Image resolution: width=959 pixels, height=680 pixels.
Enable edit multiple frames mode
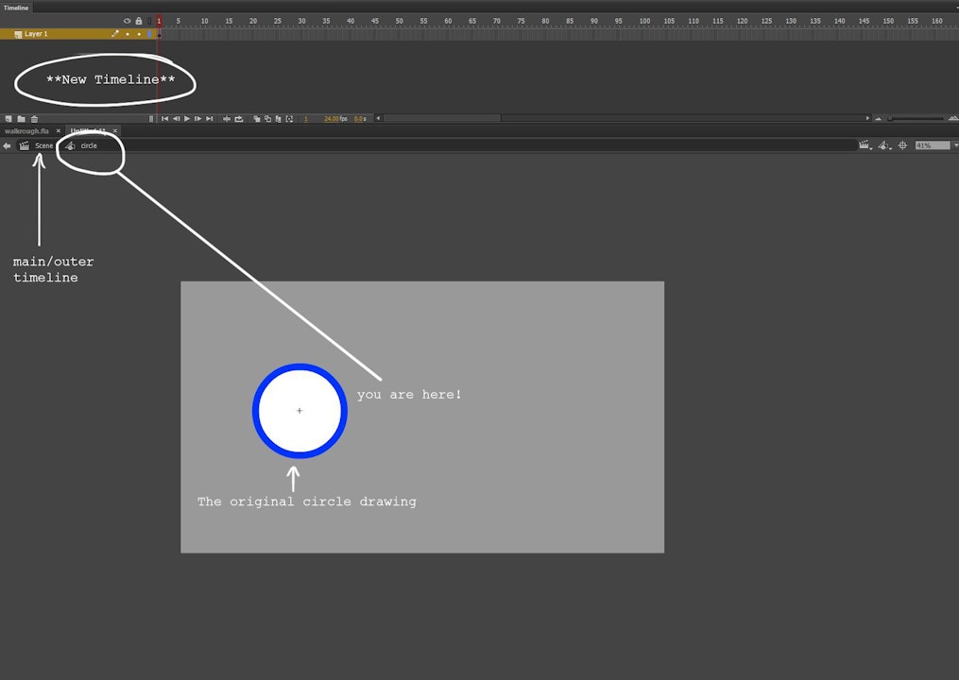click(x=276, y=118)
